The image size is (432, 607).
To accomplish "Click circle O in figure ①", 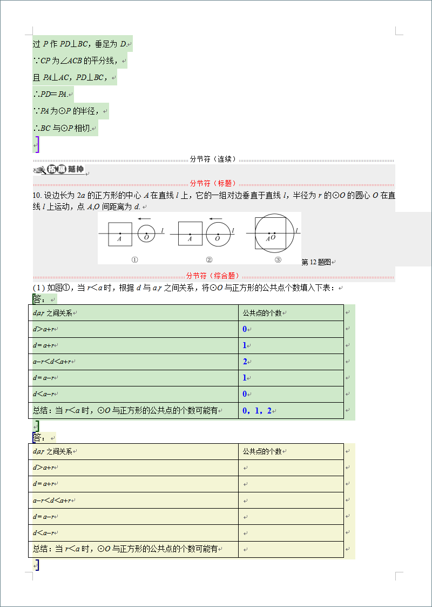I will [x=146, y=234].
